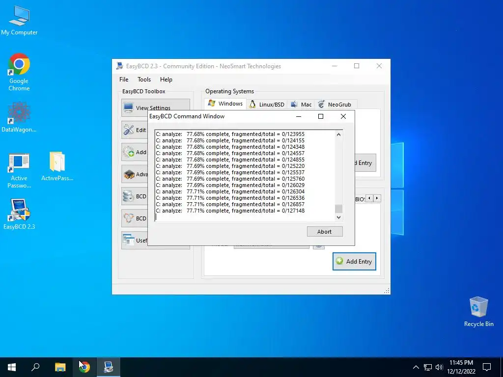The width and height of the screenshot is (503, 377).
Task: Click the EasyBCD Toolbox heading
Action: click(x=144, y=91)
